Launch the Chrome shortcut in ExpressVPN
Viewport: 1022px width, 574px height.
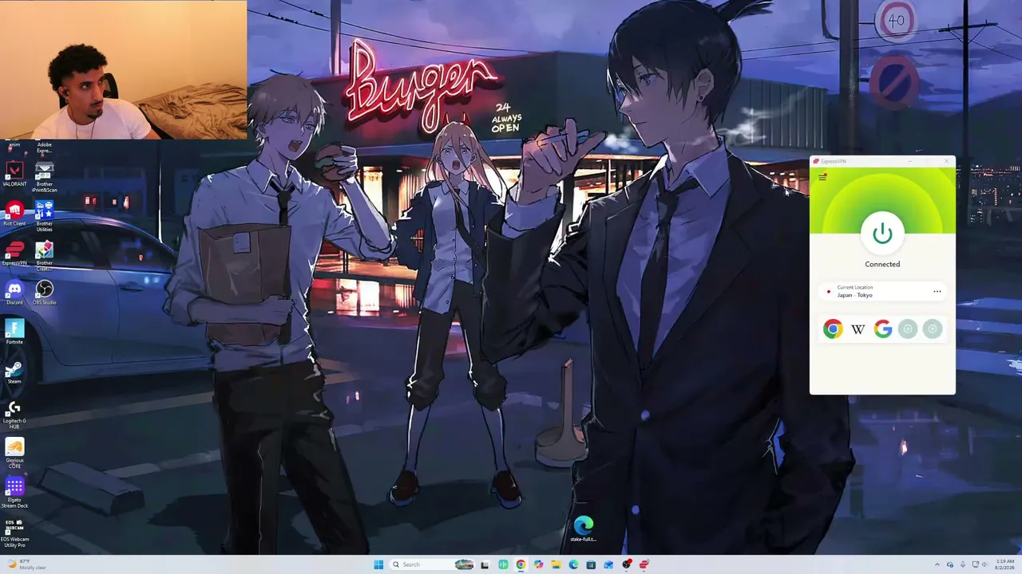click(x=833, y=328)
